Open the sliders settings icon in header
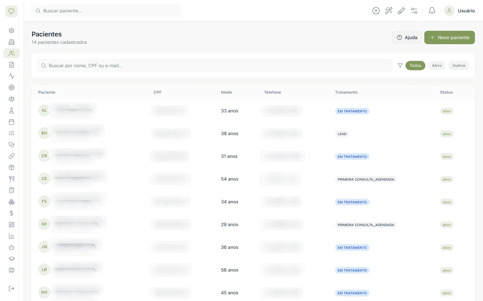Screen dimensions: 483x301 (414, 11)
